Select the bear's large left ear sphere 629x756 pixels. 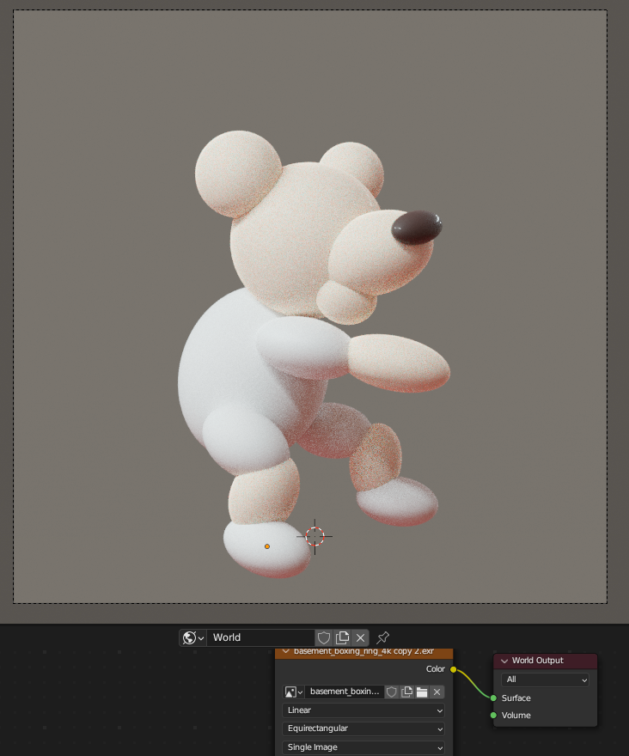pos(236,173)
